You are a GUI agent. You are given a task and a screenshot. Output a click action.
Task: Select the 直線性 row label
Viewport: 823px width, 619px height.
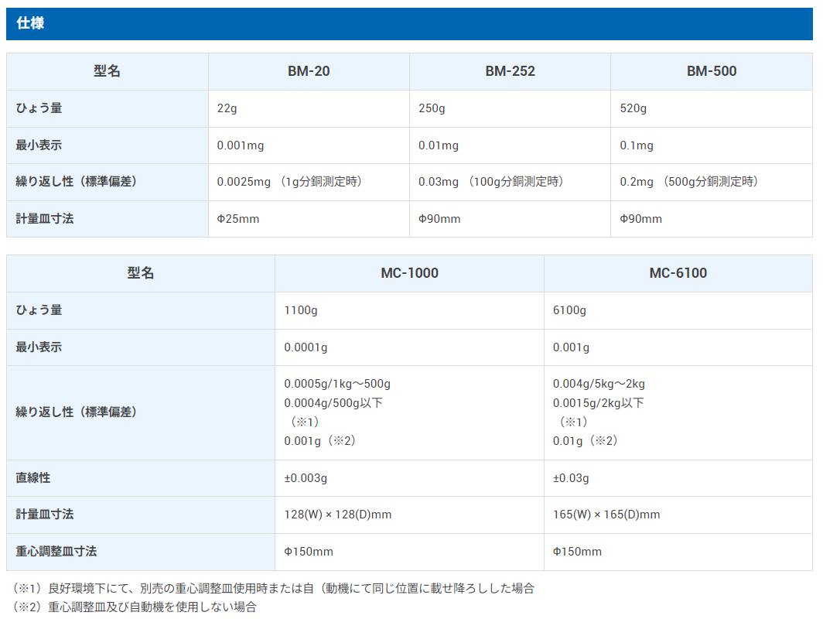pyautogui.click(x=33, y=477)
